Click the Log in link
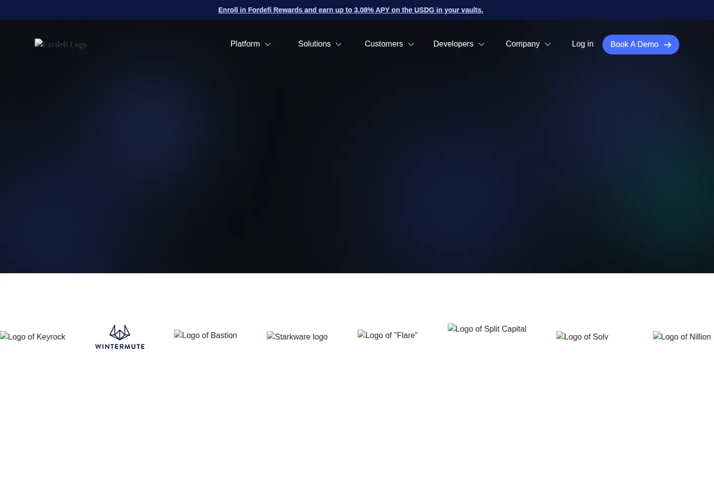Screen dimensions: 714x495 coord(583,44)
